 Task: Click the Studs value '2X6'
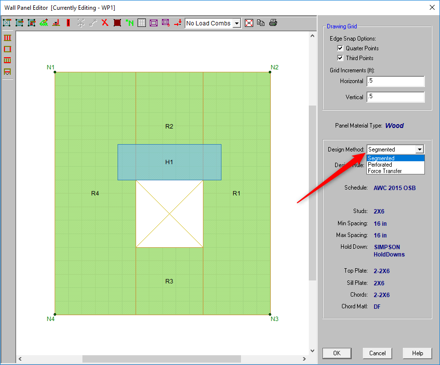point(379,211)
